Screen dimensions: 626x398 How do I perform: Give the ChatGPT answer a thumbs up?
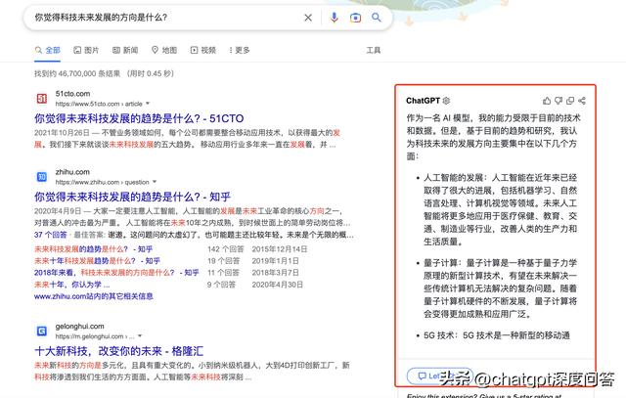tap(547, 101)
